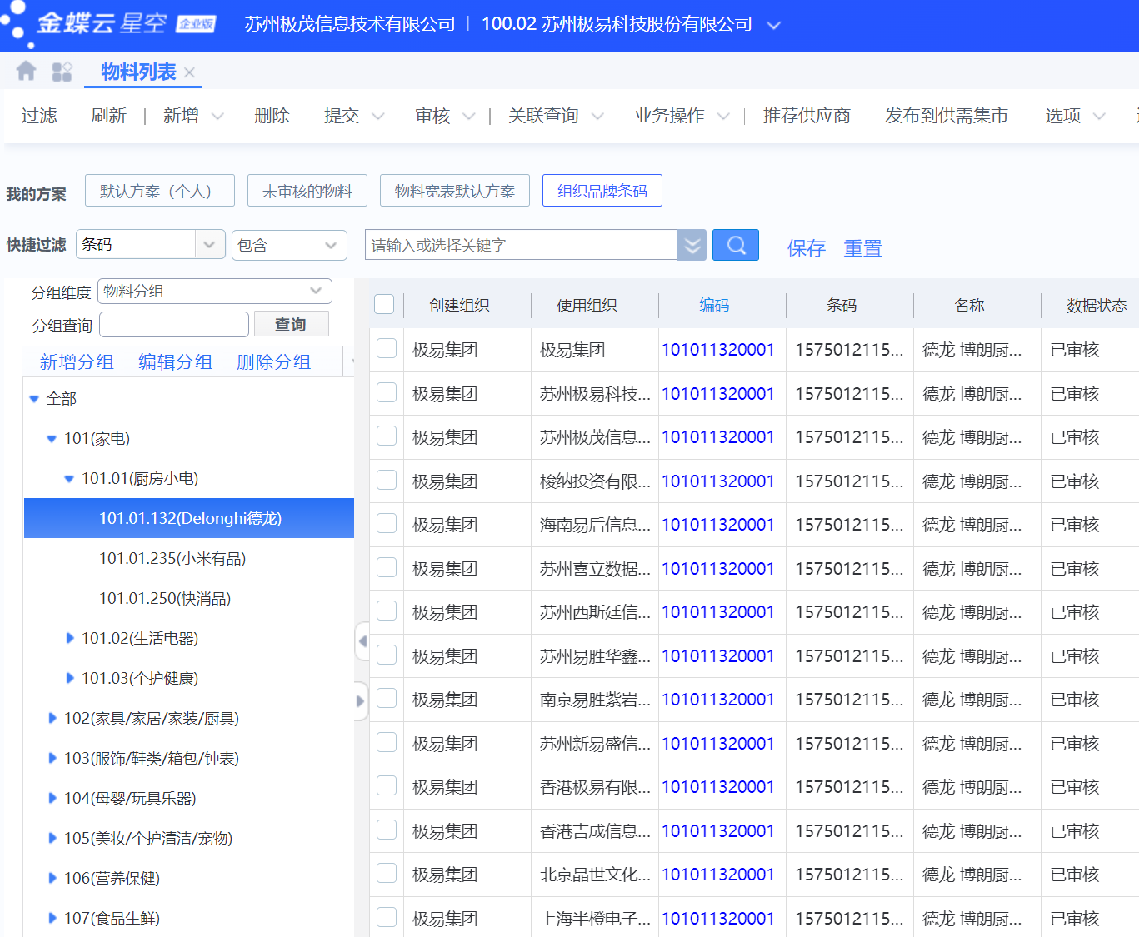Check the row for 苏州极易科技
Viewport: 1139px width, 937px height.
tap(387, 392)
